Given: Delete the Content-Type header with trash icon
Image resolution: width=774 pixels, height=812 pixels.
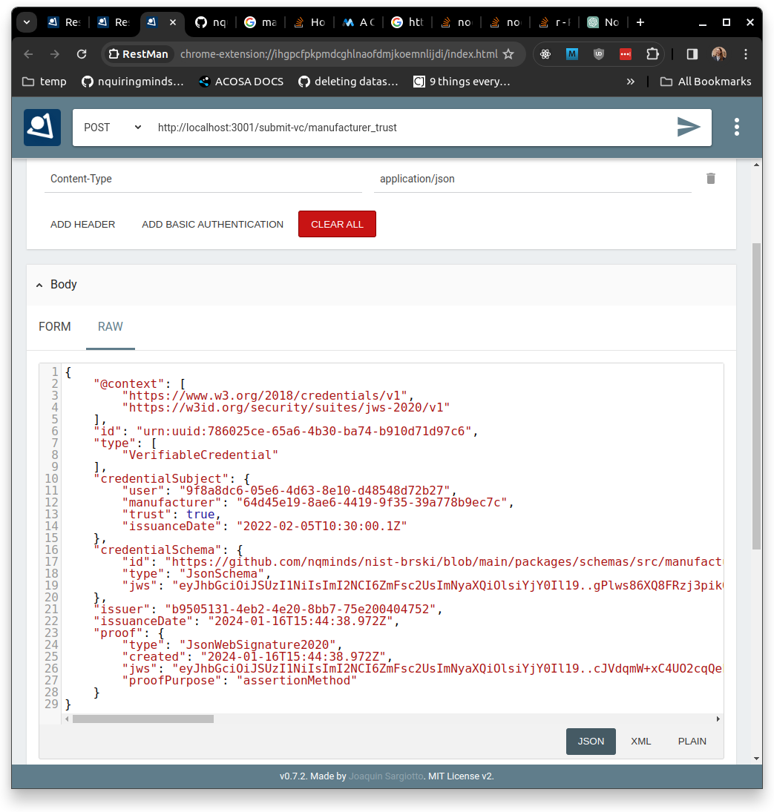Looking at the screenshot, I should tap(710, 179).
